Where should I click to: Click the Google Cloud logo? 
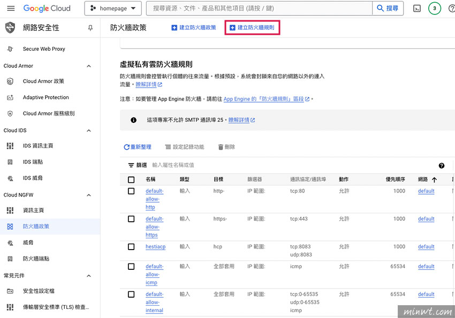[x=47, y=9]
